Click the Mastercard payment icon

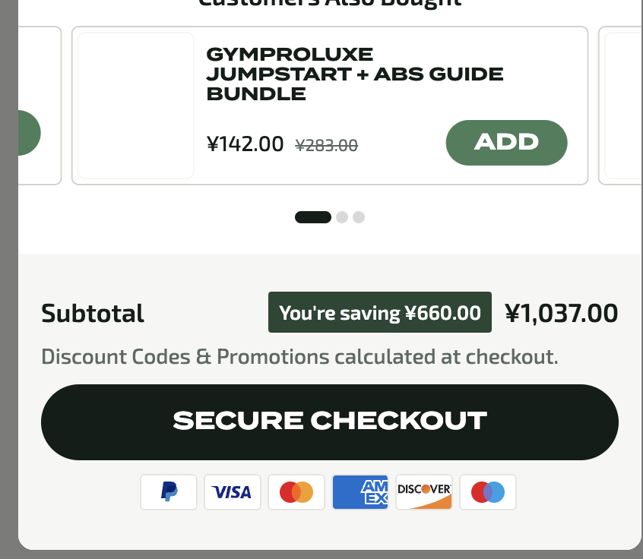click(296, 492)
